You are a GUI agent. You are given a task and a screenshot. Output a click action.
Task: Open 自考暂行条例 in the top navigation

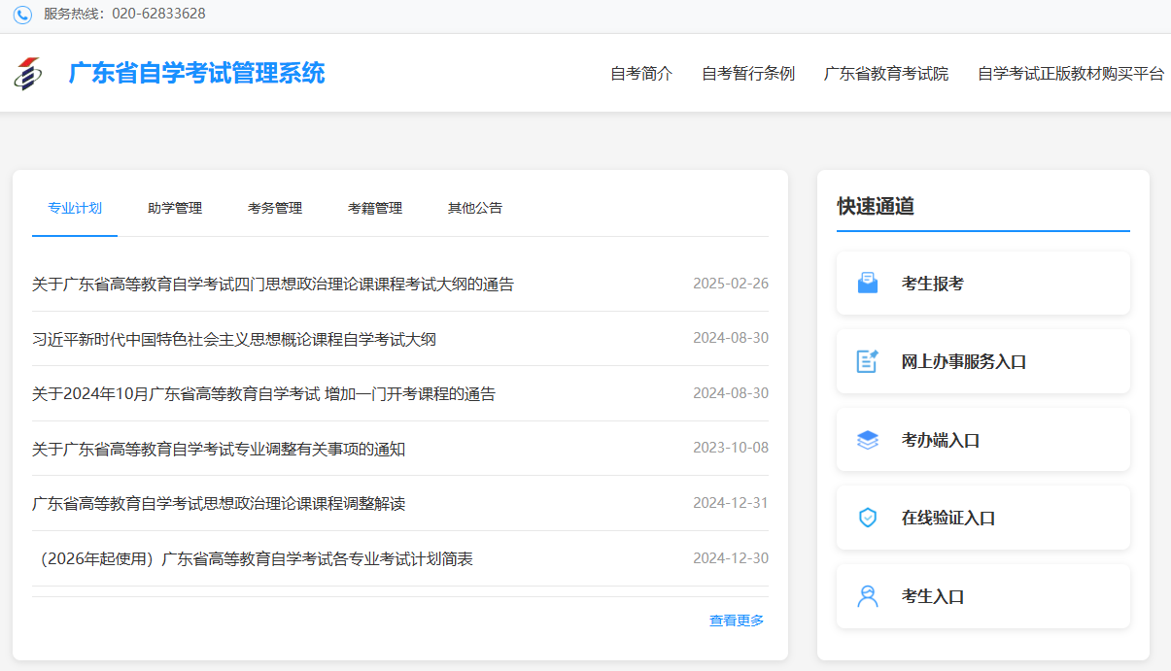(x=748, y=74)
